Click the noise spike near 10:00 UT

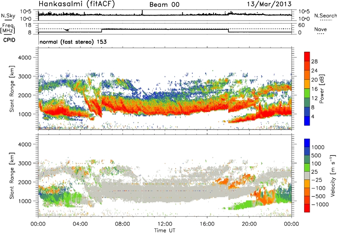point(142,13)
